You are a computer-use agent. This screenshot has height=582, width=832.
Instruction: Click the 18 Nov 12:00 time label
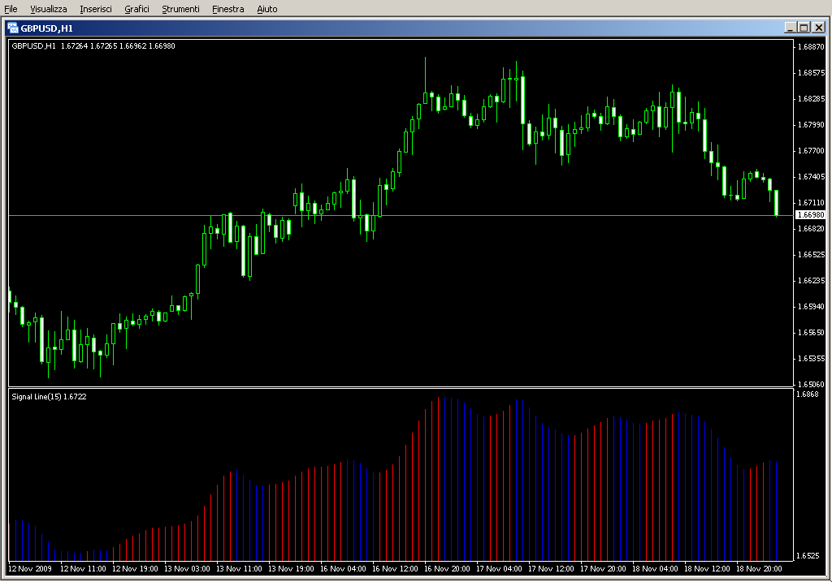(x=707, y=569)
